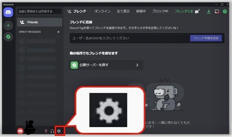The height and width of the screenshot is (137, 232).
Task: Minimize the Discord window
Action: point(216,4)
